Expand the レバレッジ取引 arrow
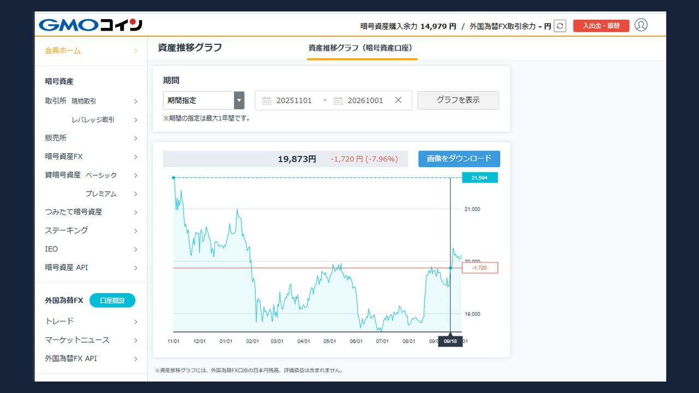Viewport: 699px width, 393px height. pos(135,120)
